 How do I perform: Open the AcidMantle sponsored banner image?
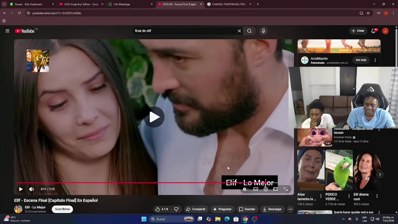pyautogui.click(x=339, y=46)
